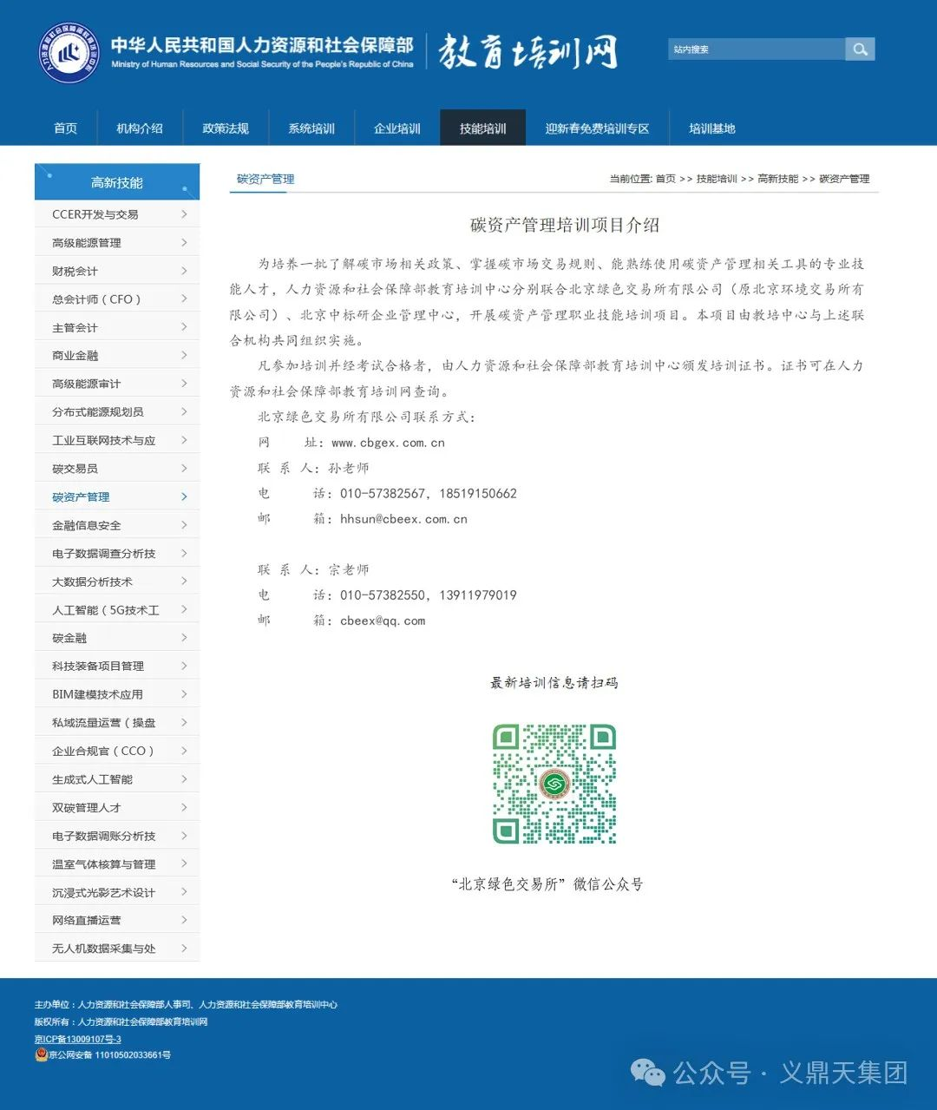The image size is (937, 1110).
Task: Click the ministry emblem logo
Action: pos(68,54)
